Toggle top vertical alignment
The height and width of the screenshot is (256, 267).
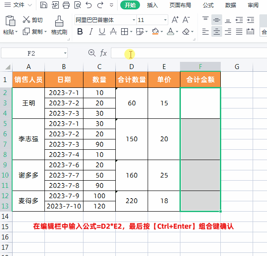206,20
